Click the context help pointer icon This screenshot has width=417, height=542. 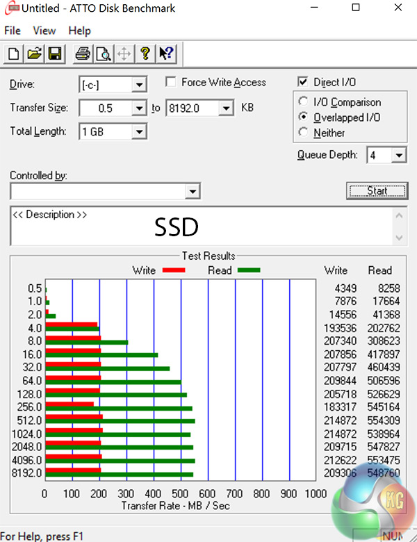click(x=166, y=54)
